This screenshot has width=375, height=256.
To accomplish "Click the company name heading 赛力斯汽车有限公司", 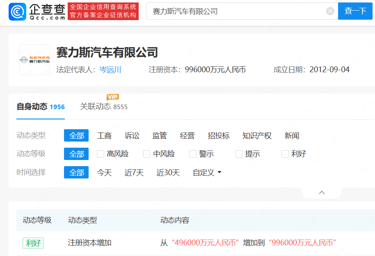I will [107, 52].
